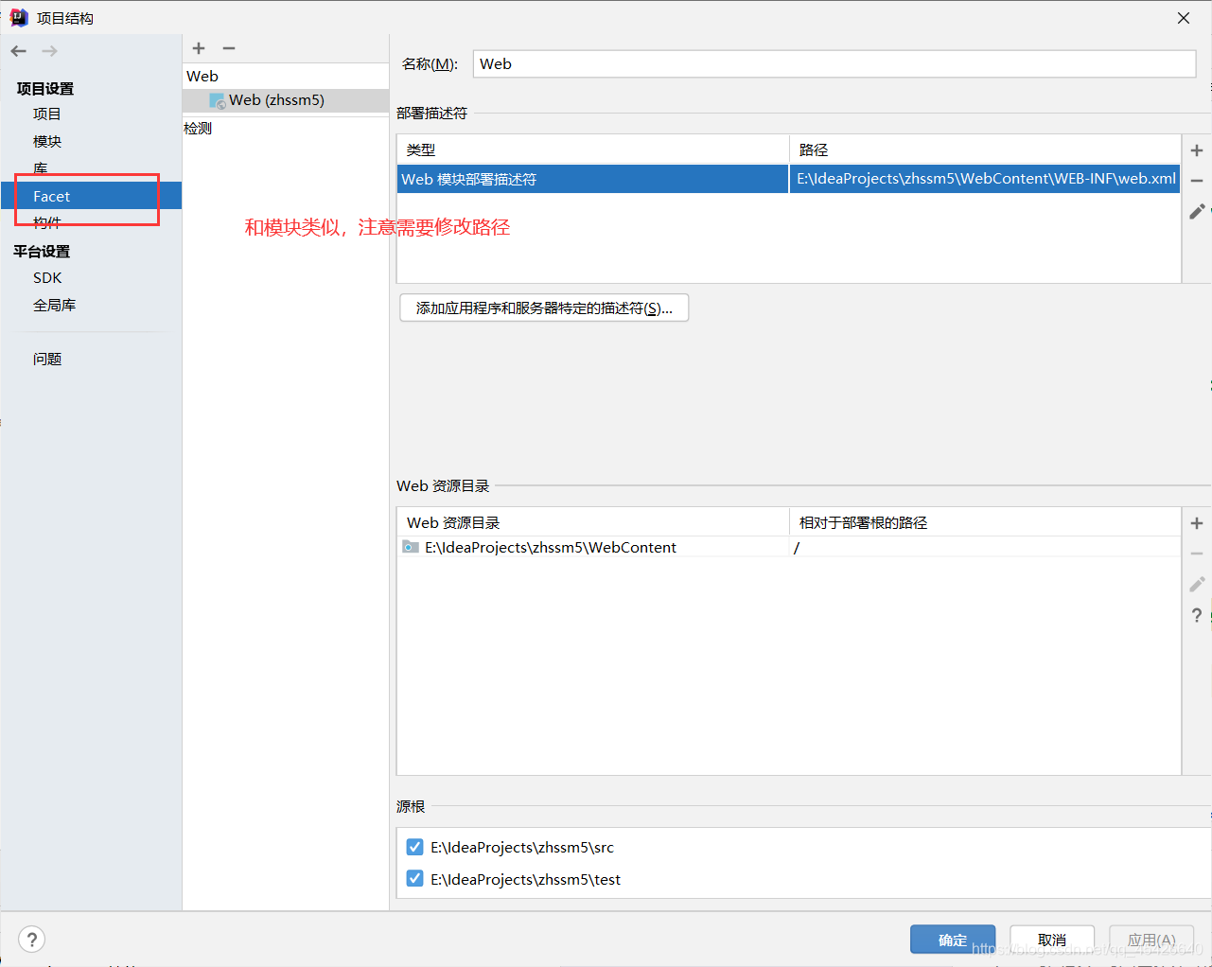Confirm with the 确定 button
Screen dimensions: 1212x967
pyautogui.click(x=953, y=940)
